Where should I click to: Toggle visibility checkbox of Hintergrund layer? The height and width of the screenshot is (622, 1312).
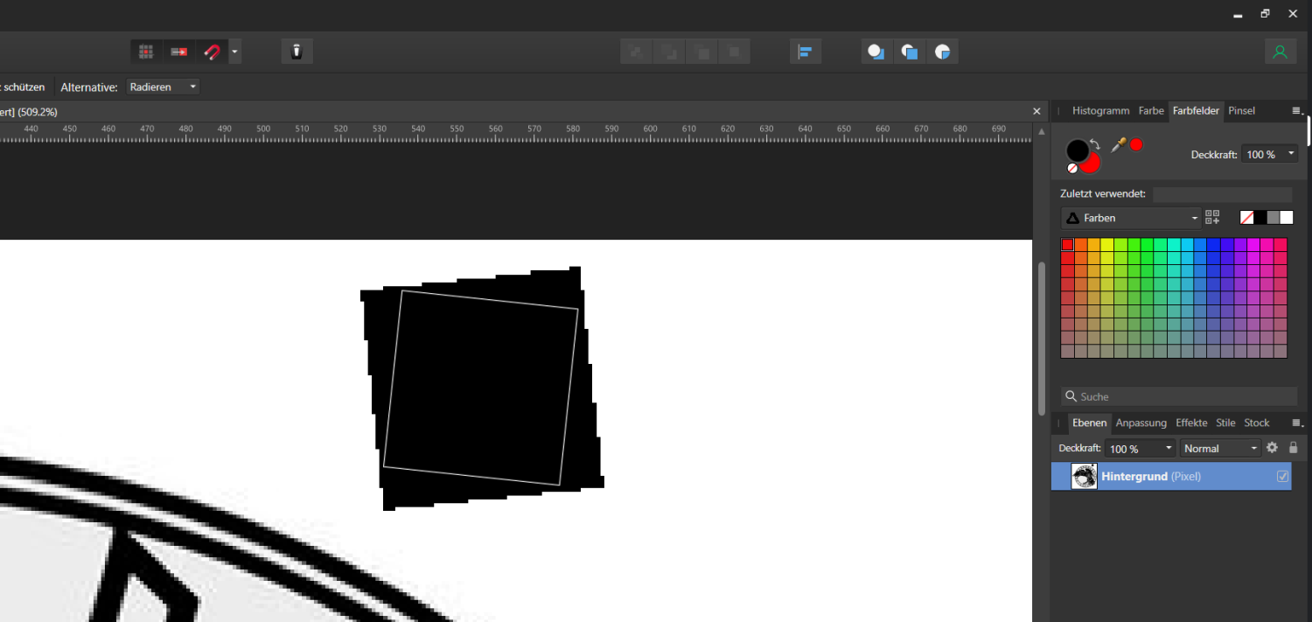tap(1283, 477)
